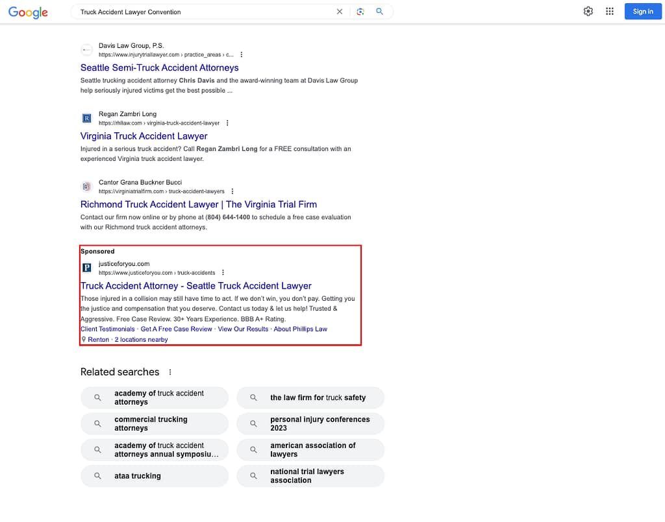
Task: Open Seattle Semi-Truck Accident Attorneys link
Action: [160, 67]
